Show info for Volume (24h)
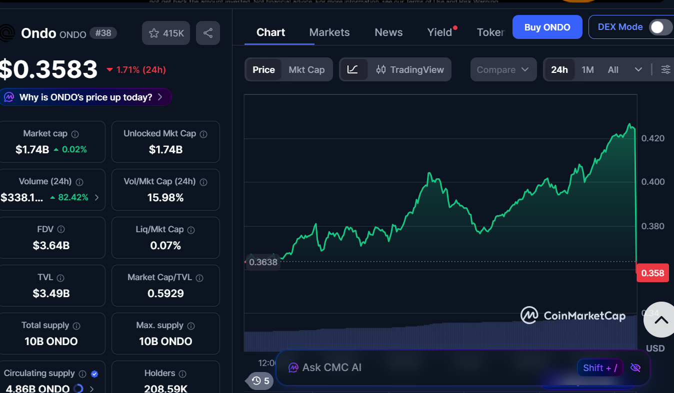This screenshot has height=393, width=674. point(79,182)
